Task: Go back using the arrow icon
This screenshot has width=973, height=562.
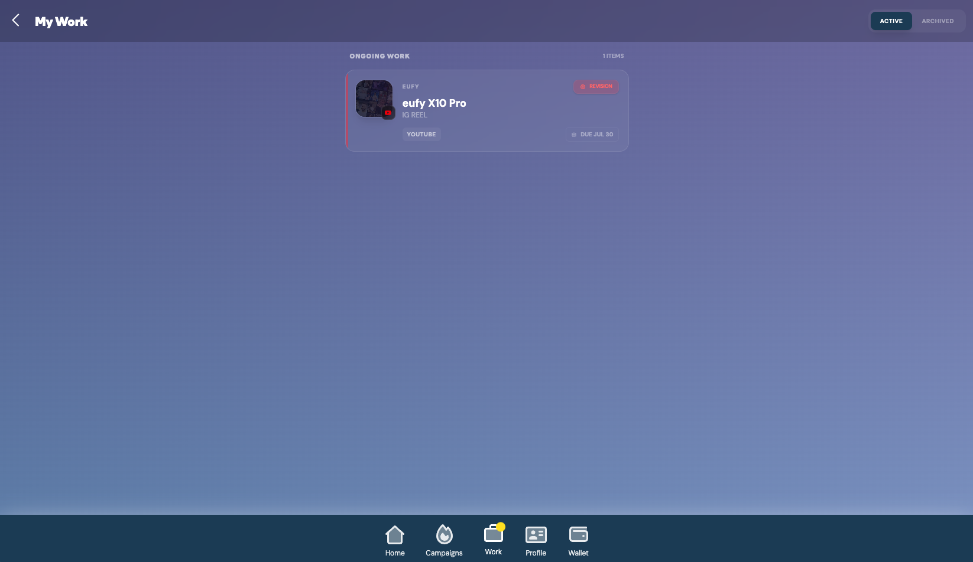Action: point(16,21)
